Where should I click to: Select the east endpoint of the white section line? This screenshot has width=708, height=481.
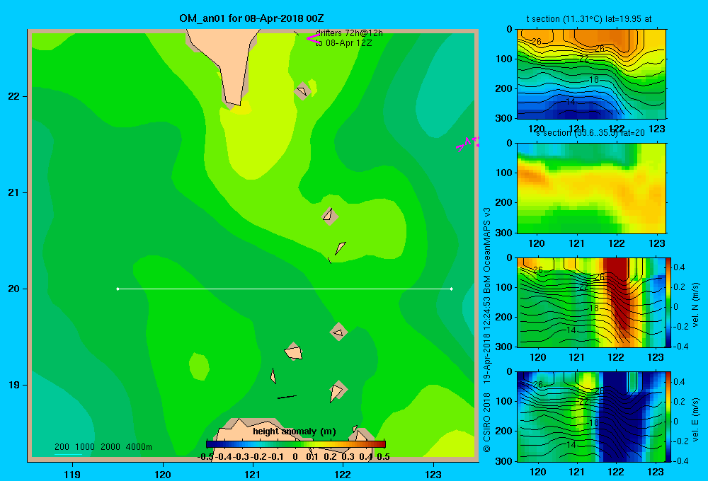point(452,289)
